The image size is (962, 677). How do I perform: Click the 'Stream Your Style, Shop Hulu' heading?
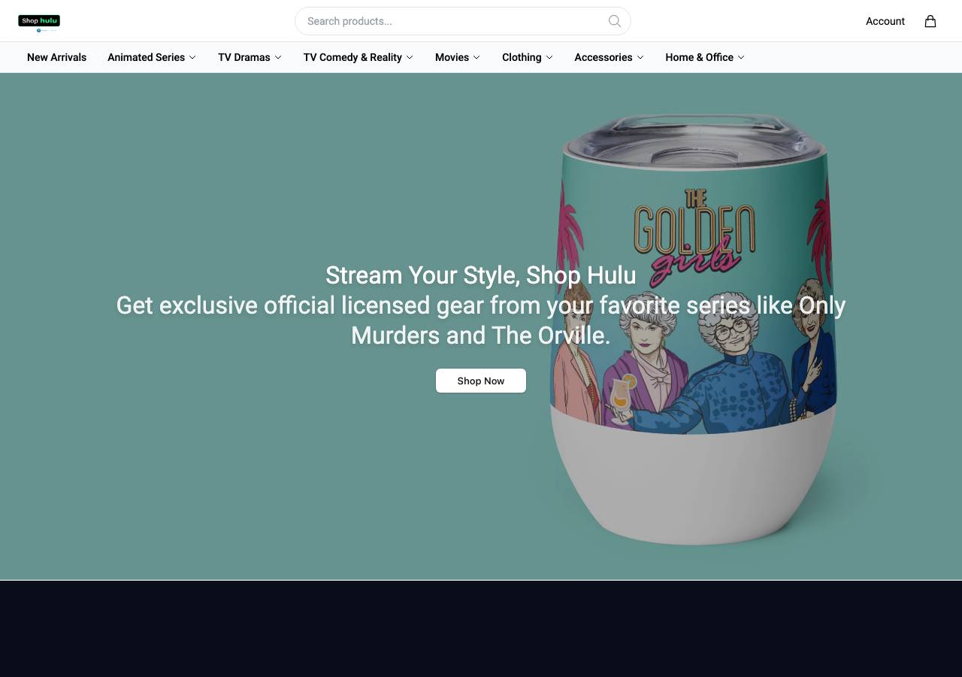tap(481, 275)
